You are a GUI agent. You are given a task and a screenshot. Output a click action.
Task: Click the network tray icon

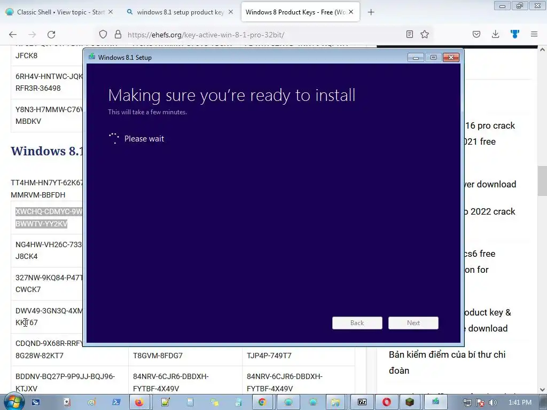coord(467,403)
